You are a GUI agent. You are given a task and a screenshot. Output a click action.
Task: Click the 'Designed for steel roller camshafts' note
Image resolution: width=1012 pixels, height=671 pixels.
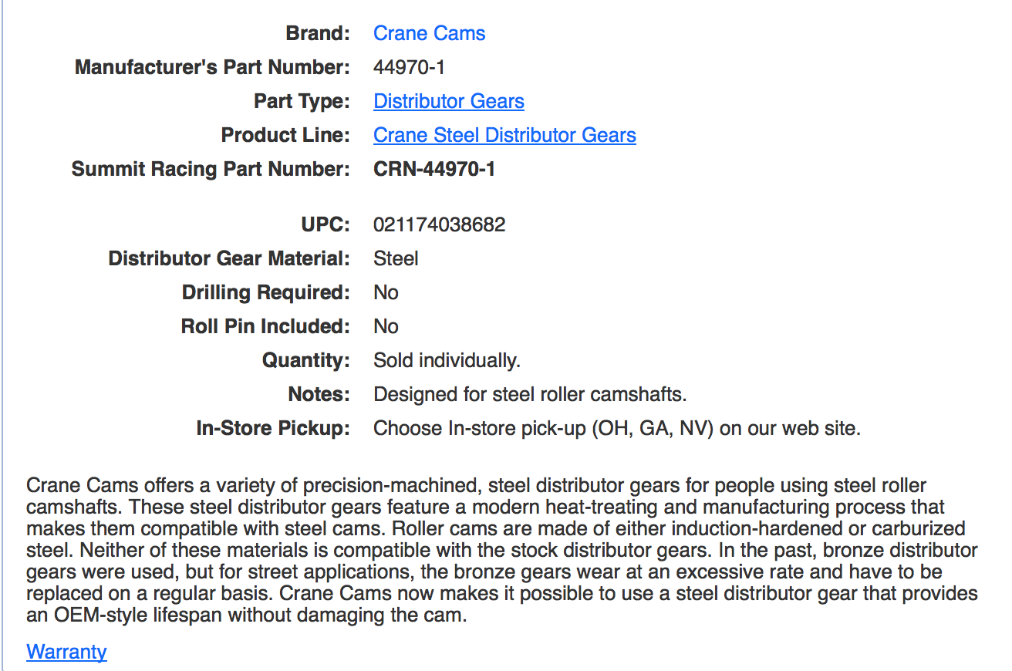pos(529,395)
